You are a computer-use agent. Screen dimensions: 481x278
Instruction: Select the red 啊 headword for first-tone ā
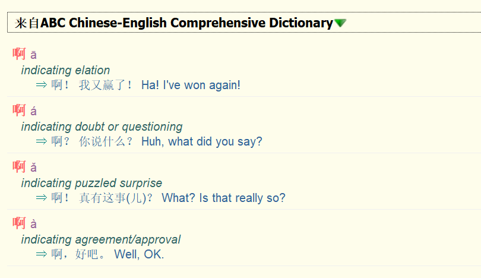click(19, 54)
